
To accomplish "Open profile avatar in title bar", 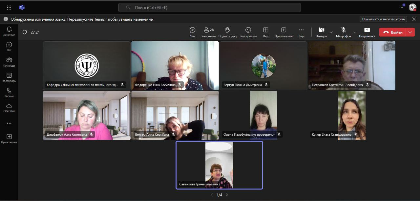I will tap(412, 7).
